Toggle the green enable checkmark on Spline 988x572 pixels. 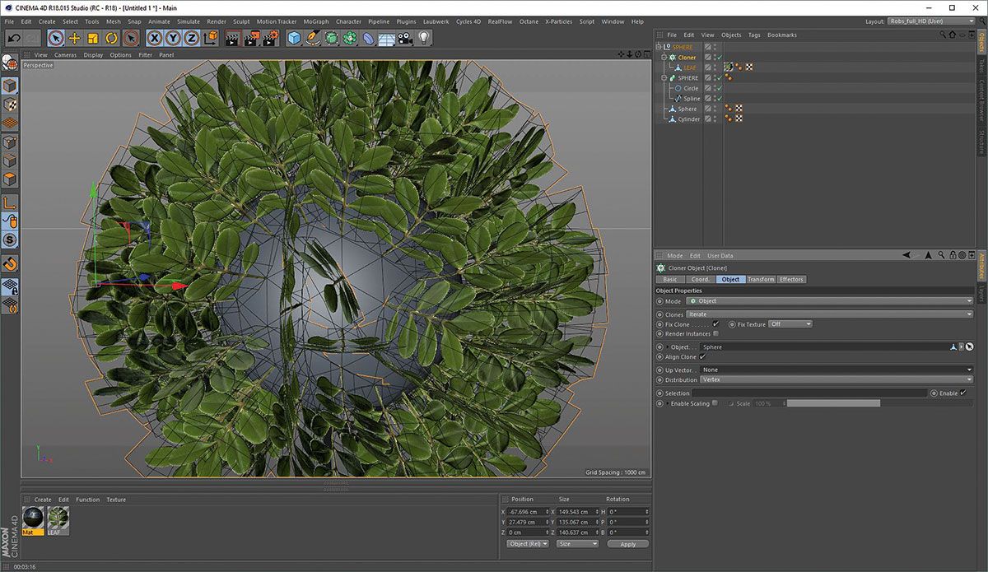click(x=720, y=99)
